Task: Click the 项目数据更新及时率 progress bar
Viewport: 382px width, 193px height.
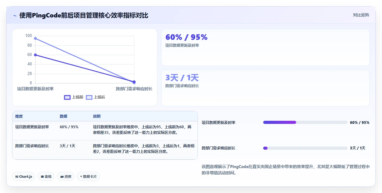Action: (305, 122)
